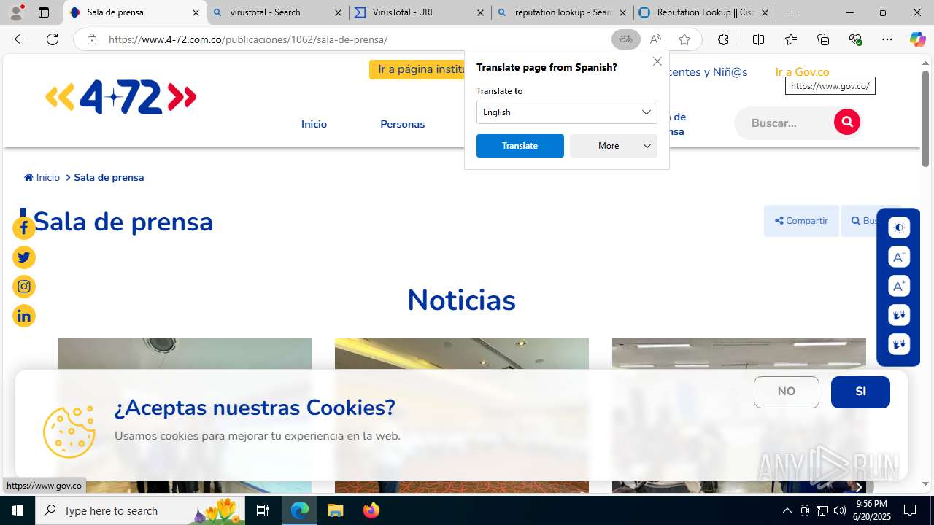Open the Instagram social icon

[24, 287]
